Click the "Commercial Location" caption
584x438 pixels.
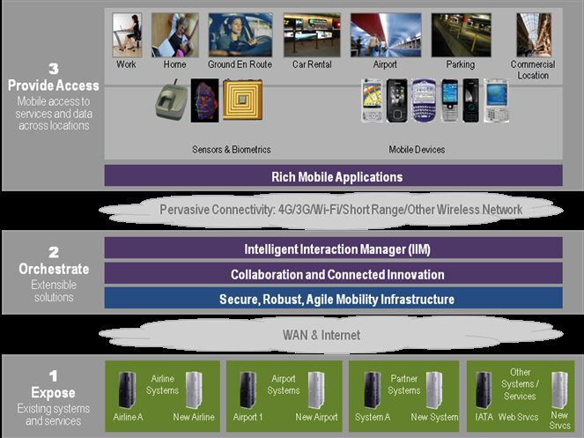533,70
